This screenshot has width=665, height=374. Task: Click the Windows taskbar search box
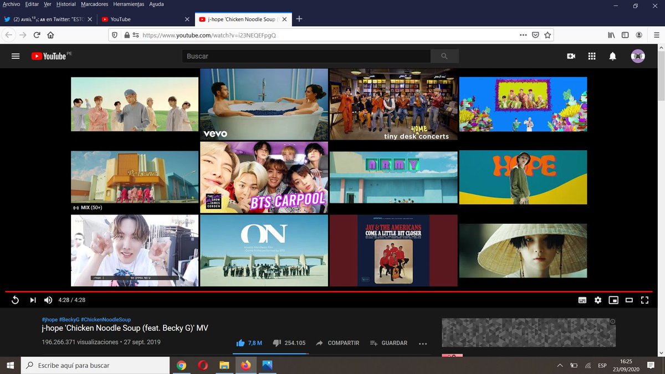click(x=95, y=365)
